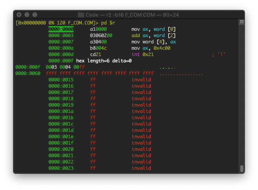Click the 'ffff ffff' hex dump row at 0000:0060
The height and width of the screenshot is (190, 258).
pyautogui.click(x=100, y=73)
